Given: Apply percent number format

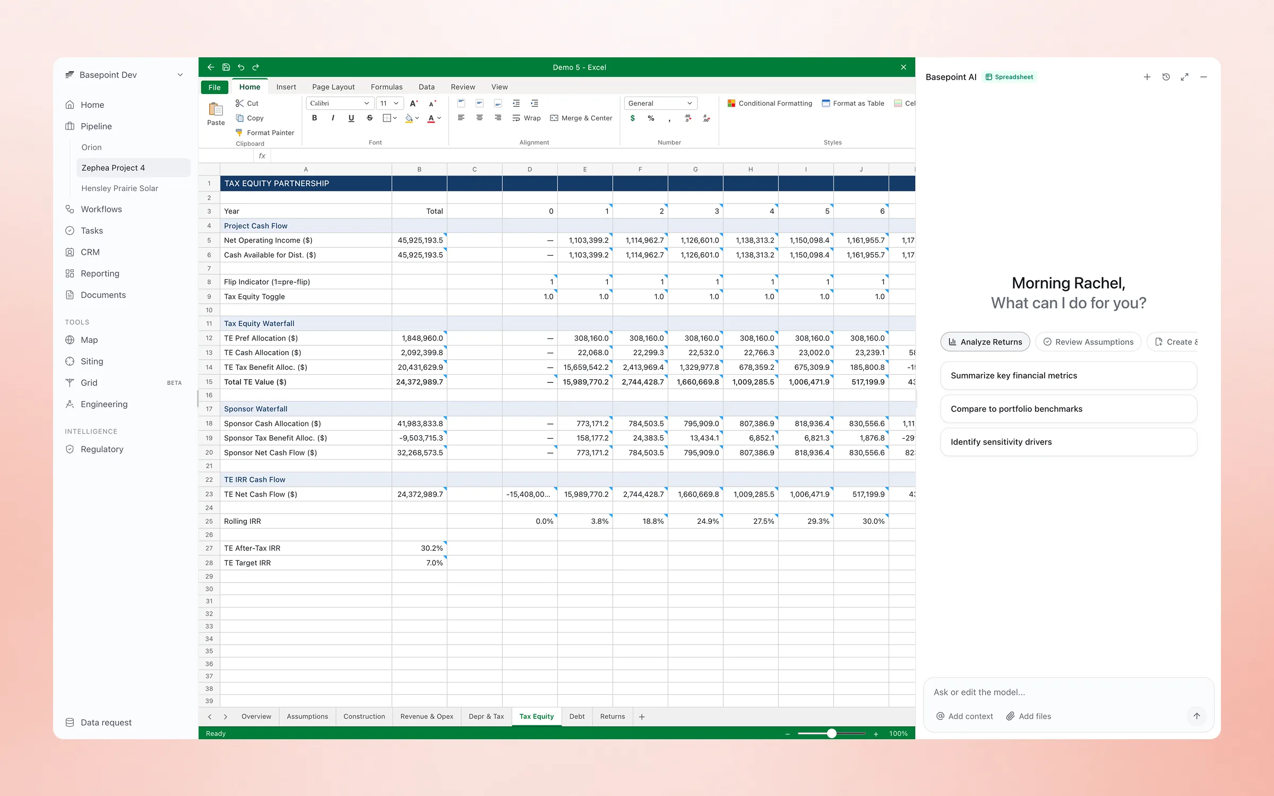Looking at the screenshot, I should [651, 118].
